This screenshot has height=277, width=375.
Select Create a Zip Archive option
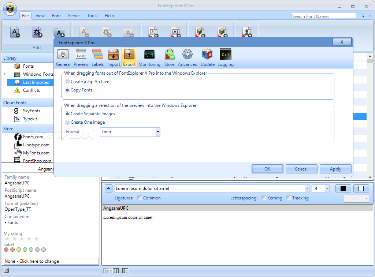[87, 82]
